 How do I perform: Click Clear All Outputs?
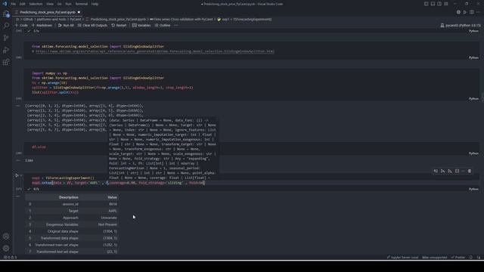coord(92,25)
